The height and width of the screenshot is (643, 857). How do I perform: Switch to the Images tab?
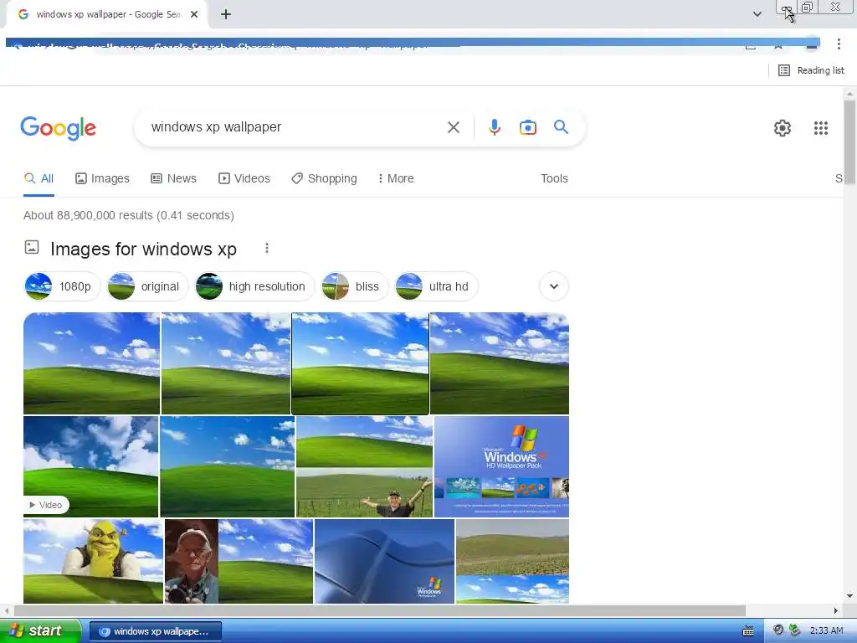coord(102,178)
